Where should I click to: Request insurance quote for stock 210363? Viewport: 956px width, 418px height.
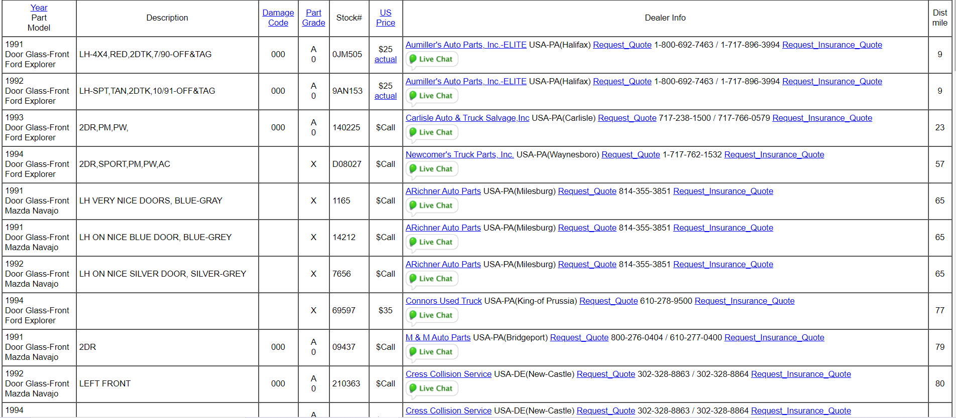tap(801, 374)
